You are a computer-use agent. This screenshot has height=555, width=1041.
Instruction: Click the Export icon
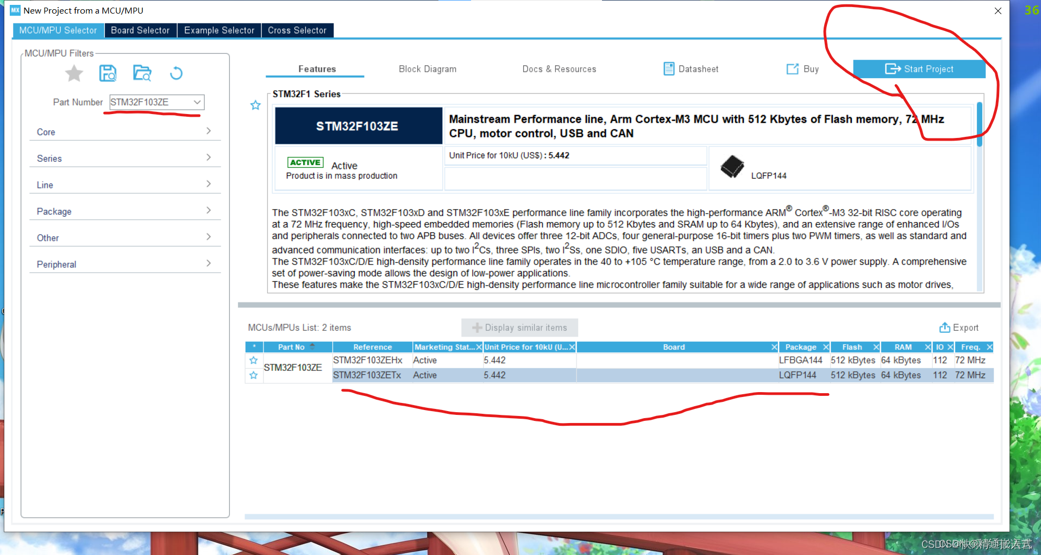pos(945,327)
